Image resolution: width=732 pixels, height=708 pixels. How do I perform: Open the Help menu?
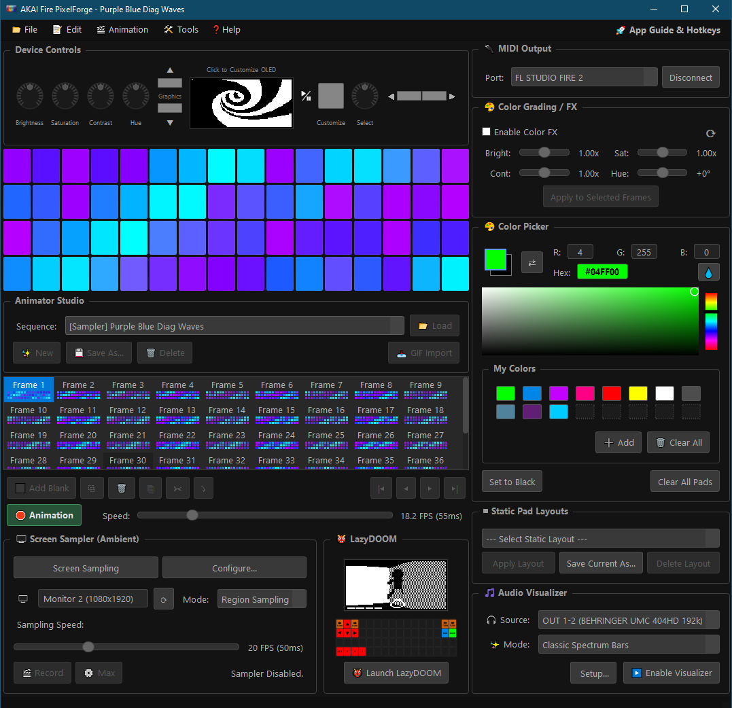(226, 30)
